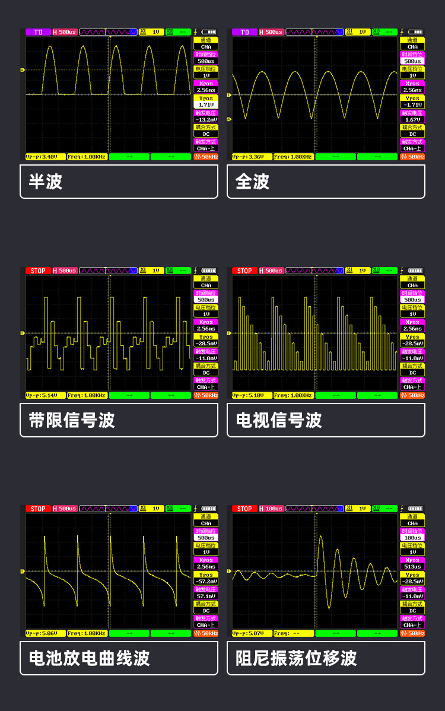This screenshot has height=711, width=445.
Task: Click battery icon on the 半波 oscilloscope screen
Action: [208, 32]
